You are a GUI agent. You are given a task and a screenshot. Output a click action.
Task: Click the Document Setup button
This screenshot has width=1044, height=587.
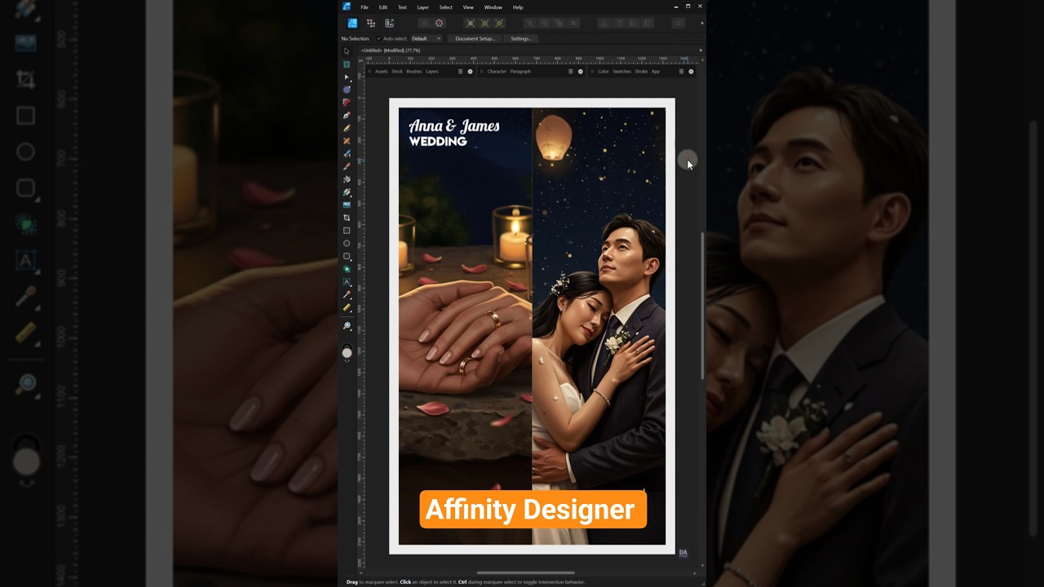[476, 38]
